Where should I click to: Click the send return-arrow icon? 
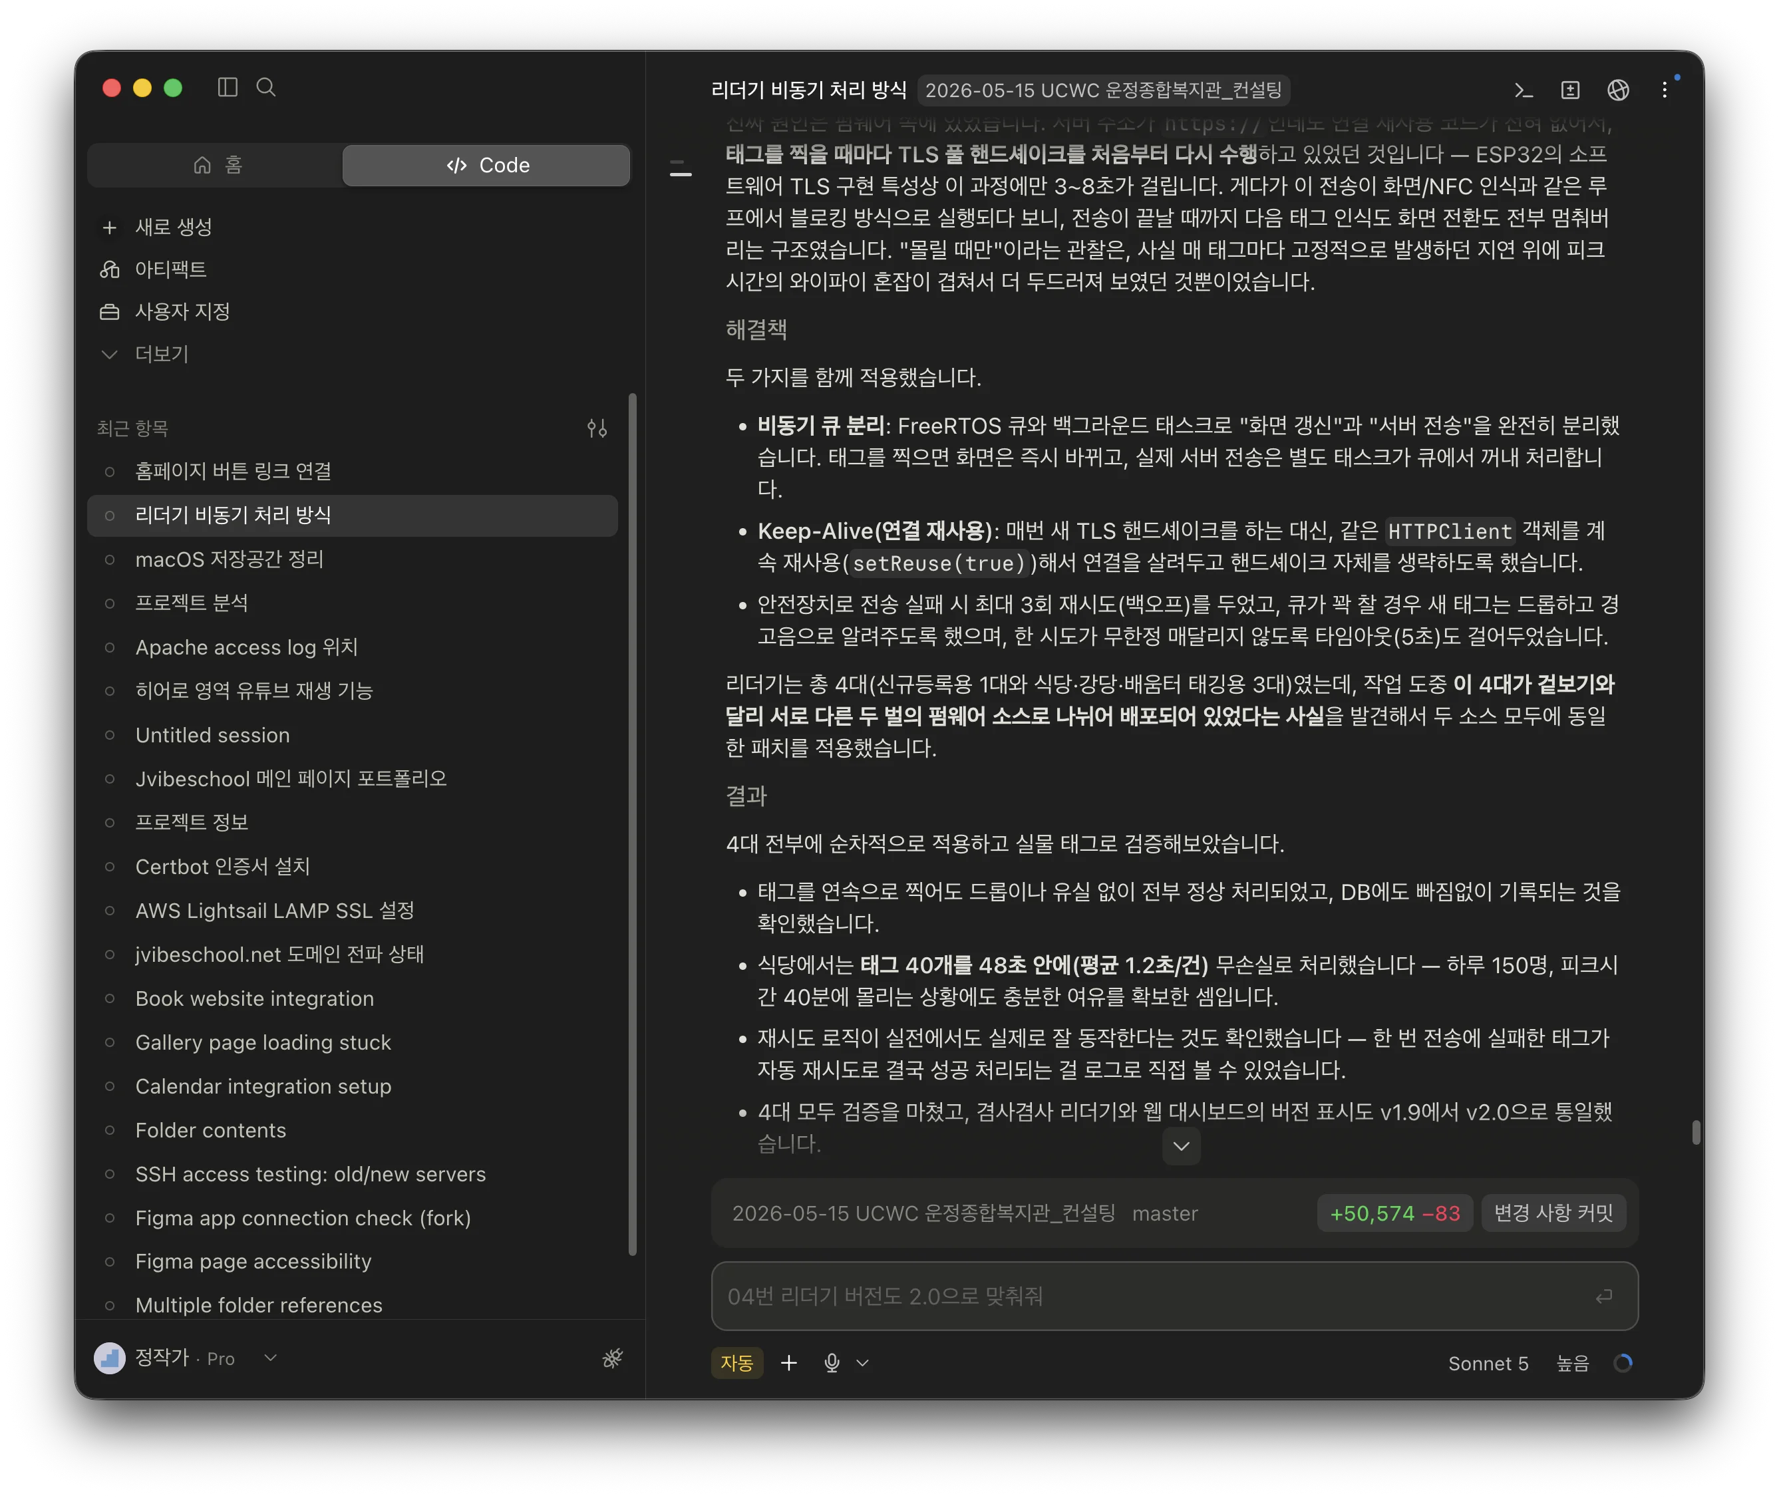pos(1603,1296)
